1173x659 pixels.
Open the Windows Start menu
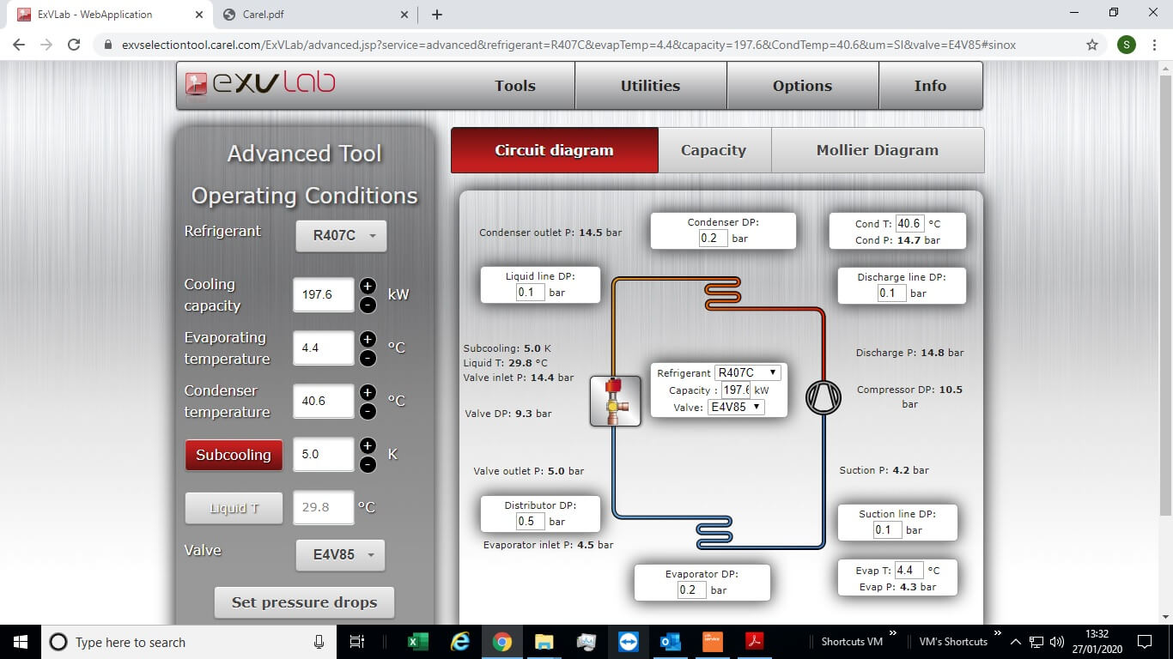[x=20, y=642]
